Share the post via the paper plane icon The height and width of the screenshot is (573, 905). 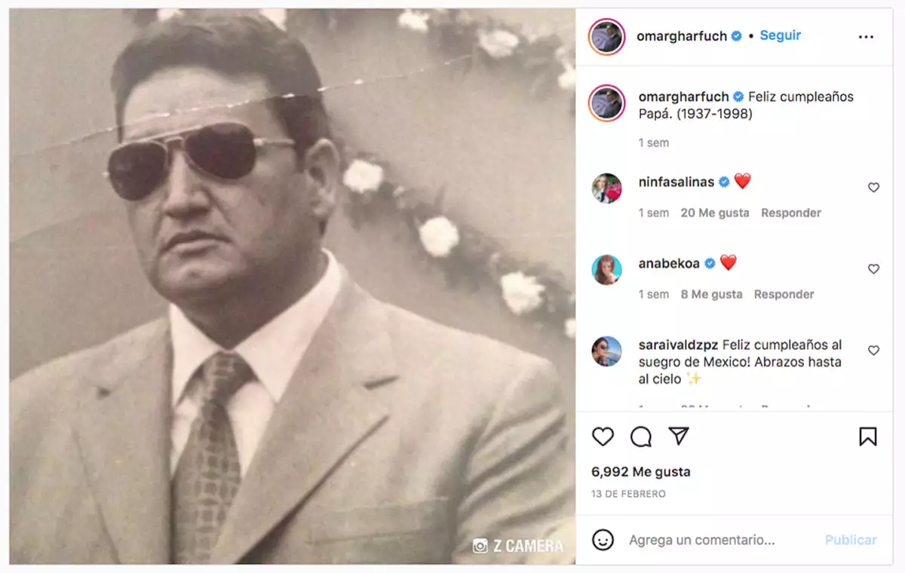678,436
